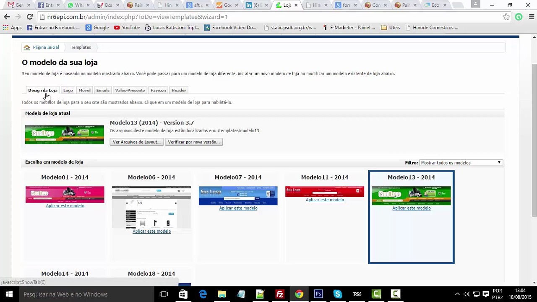The width and height of the screenshot is (537, 302).
Task: Click the Chrome icon on the taskbar
Action: pos(299,294)
